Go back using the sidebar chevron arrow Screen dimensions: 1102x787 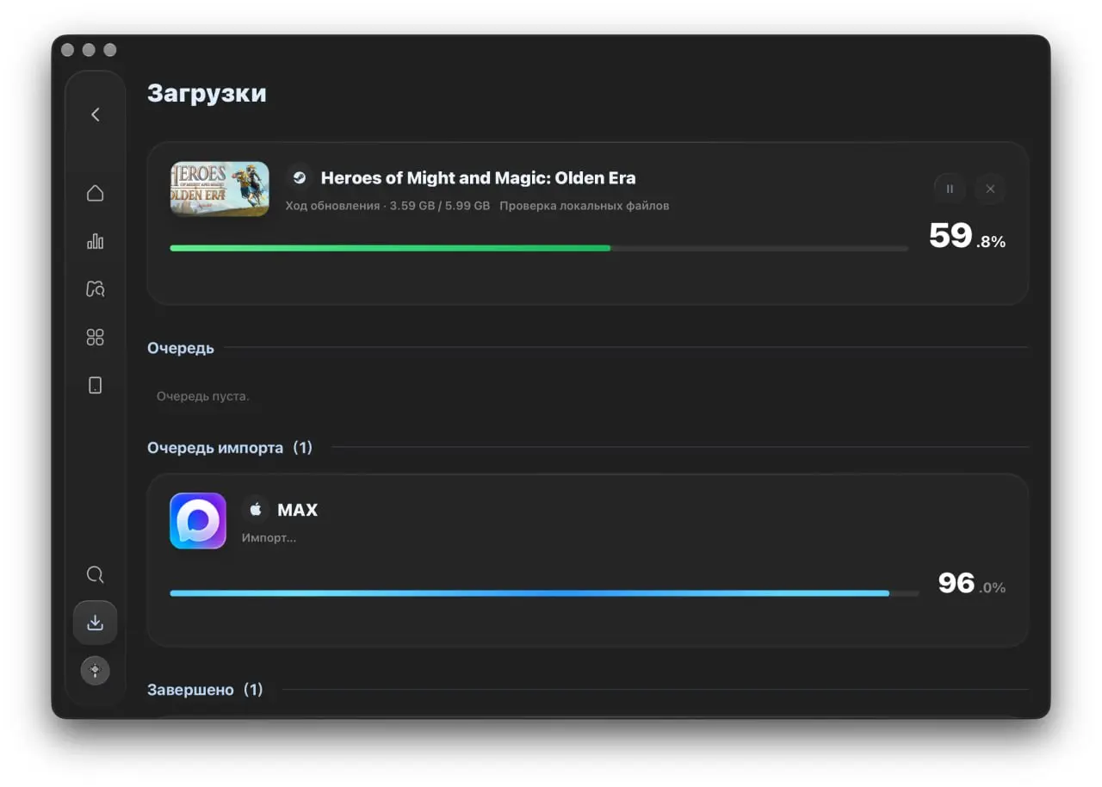[96, 115]
